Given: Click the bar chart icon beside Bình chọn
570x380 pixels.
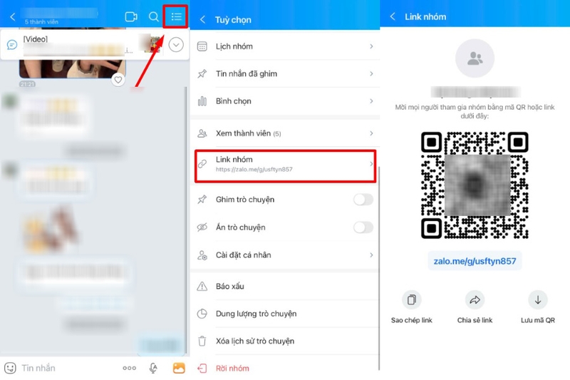Looking at the screenshot, I should [x=202, y=101].
